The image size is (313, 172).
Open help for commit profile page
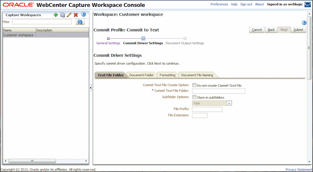pyautogui.click(x=304, y=23)
